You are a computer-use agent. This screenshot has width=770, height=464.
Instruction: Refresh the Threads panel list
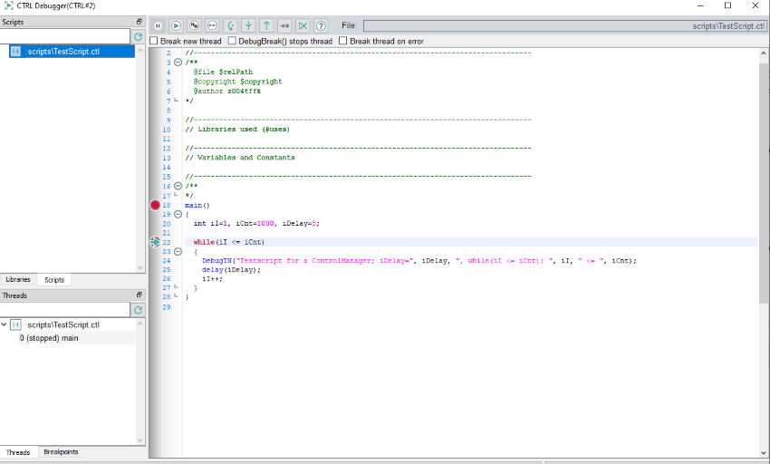pos(139,310)
